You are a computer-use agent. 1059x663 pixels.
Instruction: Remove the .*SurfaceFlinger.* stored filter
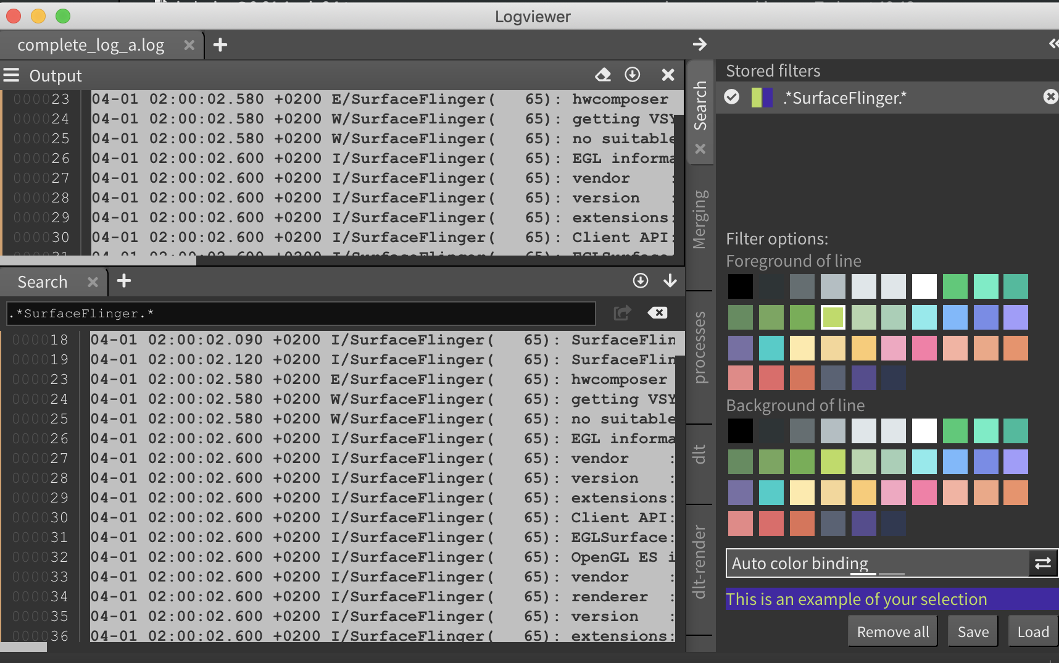(x=1050, y=97)
